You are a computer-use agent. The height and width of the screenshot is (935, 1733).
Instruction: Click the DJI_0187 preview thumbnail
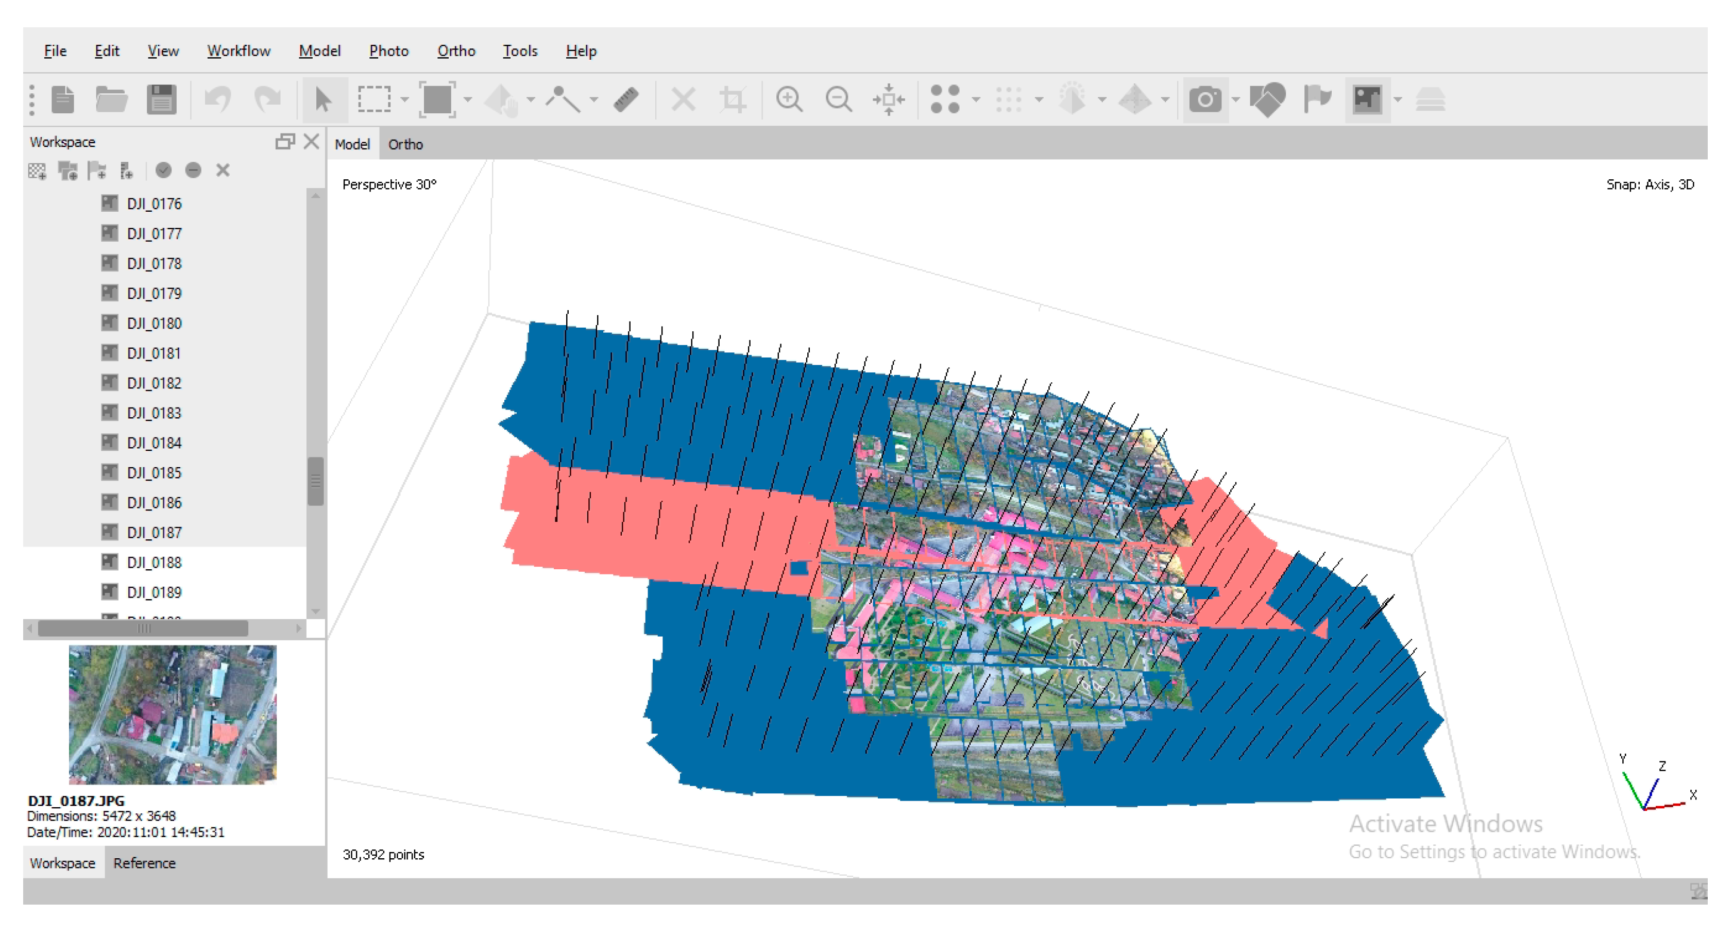[x=173, y=715]
